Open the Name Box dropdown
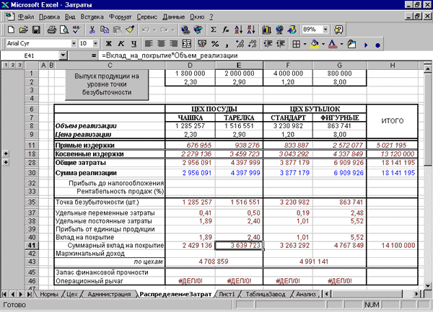This screenshot has width=433, height=312. point(63,55)
